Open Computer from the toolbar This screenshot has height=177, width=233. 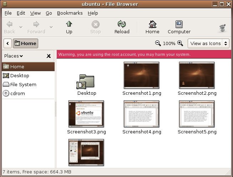pyautogui.click(x=179, y=24)
